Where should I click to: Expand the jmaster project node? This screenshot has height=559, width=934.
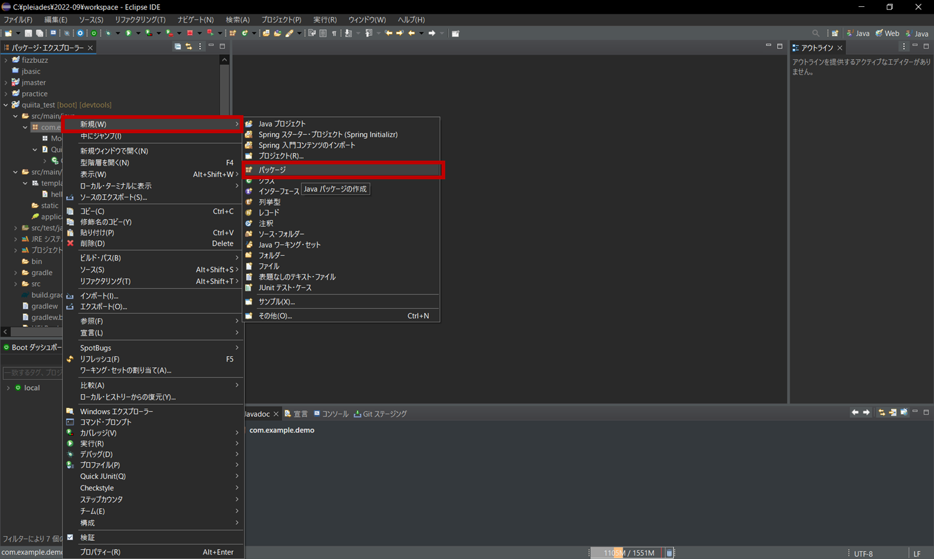pyautogui.click(x=6, y=83)
